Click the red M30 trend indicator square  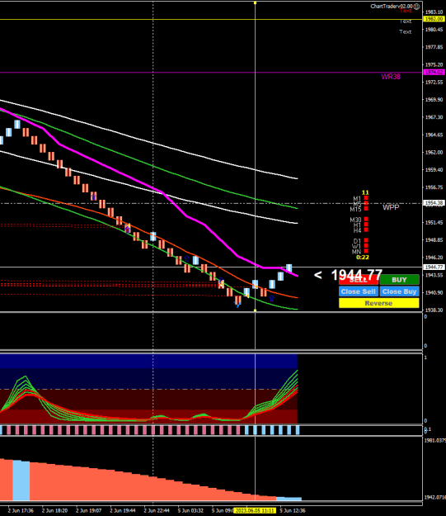pyautogui.click(x=366, y=219)
